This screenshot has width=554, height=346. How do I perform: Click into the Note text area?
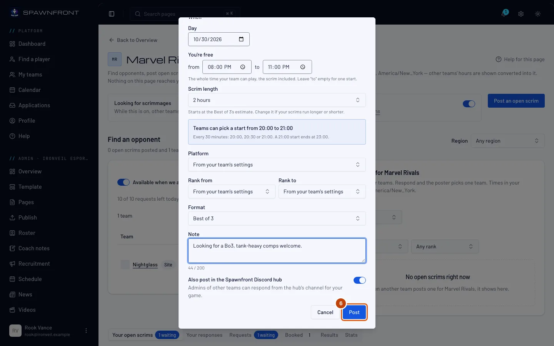pos(277,251)
